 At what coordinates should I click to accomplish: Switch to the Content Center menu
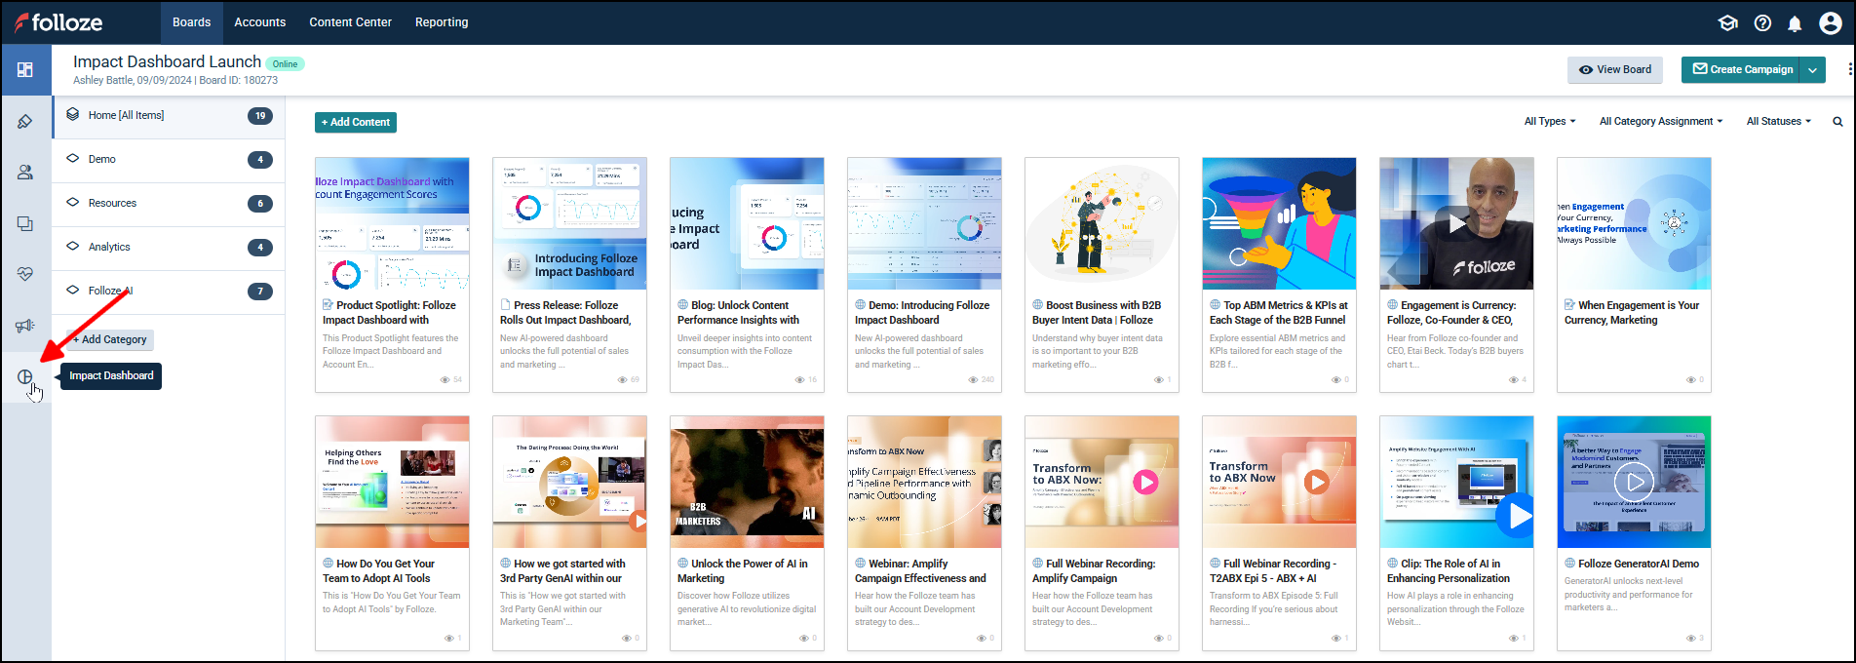(350, 22)
